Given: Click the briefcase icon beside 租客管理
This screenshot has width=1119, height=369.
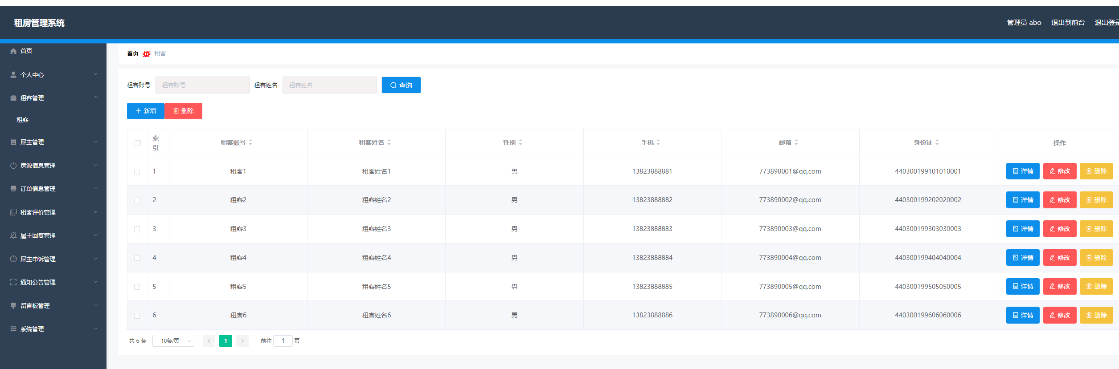Looking at the screenshot, I should coord(13,98).
